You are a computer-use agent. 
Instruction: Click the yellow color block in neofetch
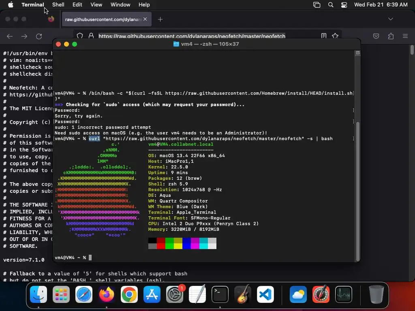178,243
